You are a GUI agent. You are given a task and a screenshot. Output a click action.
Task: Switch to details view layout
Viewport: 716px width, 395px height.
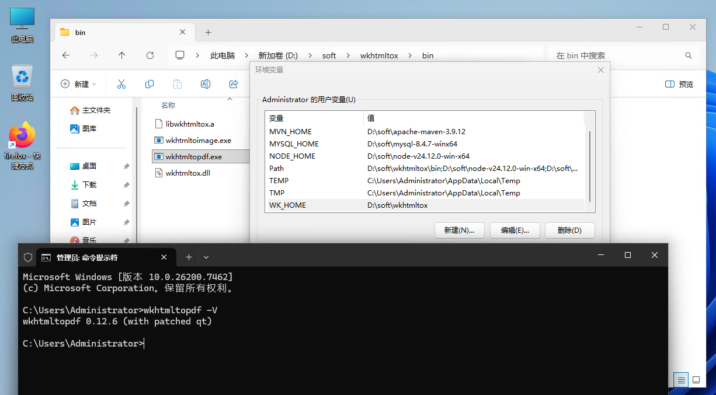tap(680, 380)
